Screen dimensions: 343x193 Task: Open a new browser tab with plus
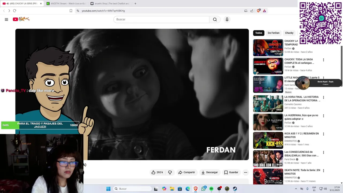[135, 3]
